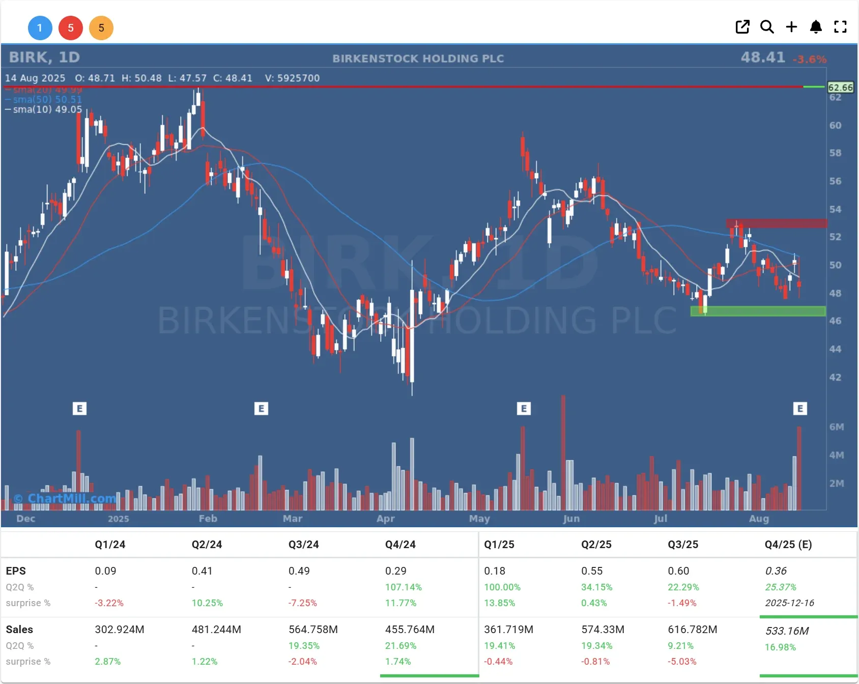Image resolution: width=859 pixels, height=684 pixels.
Task: Click the red badge numbered 5
Action: [x=71, y=28]
